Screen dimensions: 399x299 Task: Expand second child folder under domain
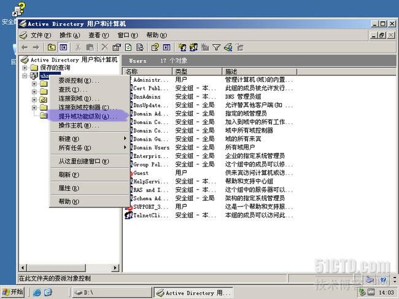34,91
